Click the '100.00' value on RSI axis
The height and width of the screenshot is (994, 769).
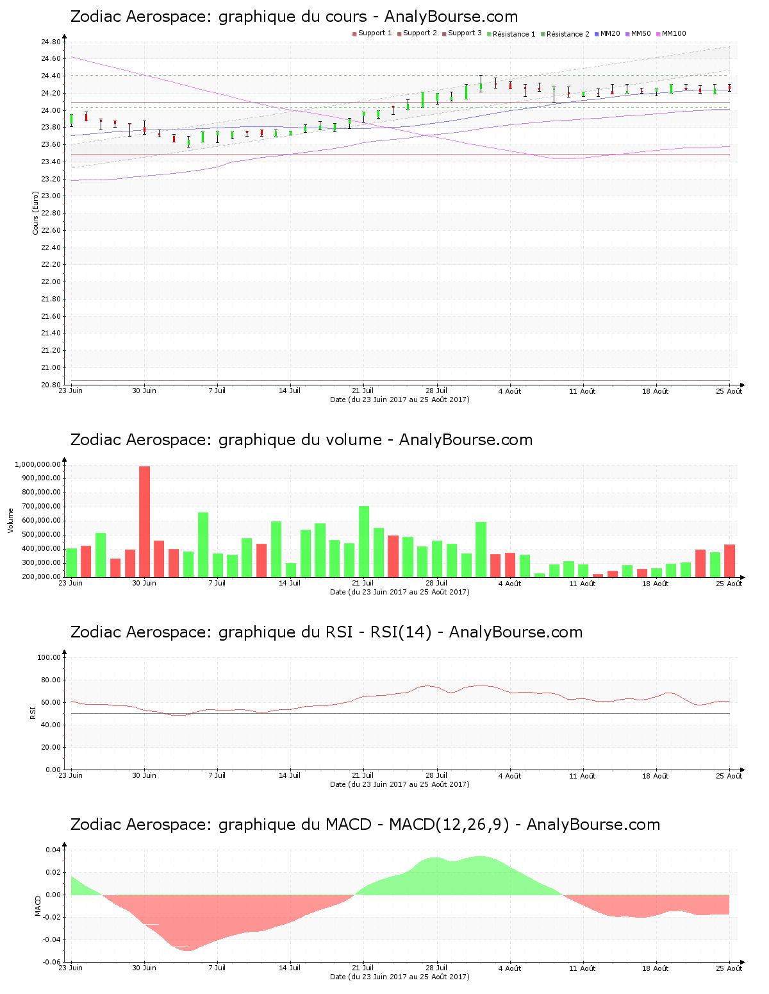(x=48, y=657)
